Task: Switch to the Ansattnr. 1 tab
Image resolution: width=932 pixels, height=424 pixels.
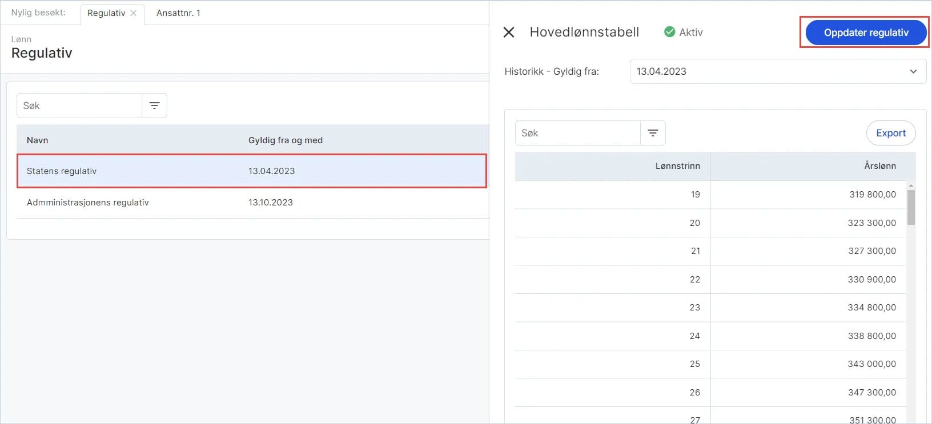Action: (178, 13)
